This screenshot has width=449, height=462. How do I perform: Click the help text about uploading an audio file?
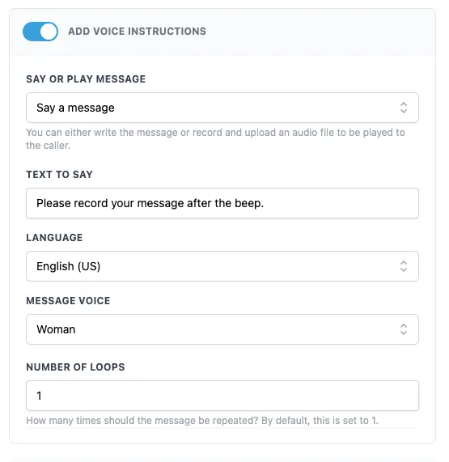(x=215, y=139)
